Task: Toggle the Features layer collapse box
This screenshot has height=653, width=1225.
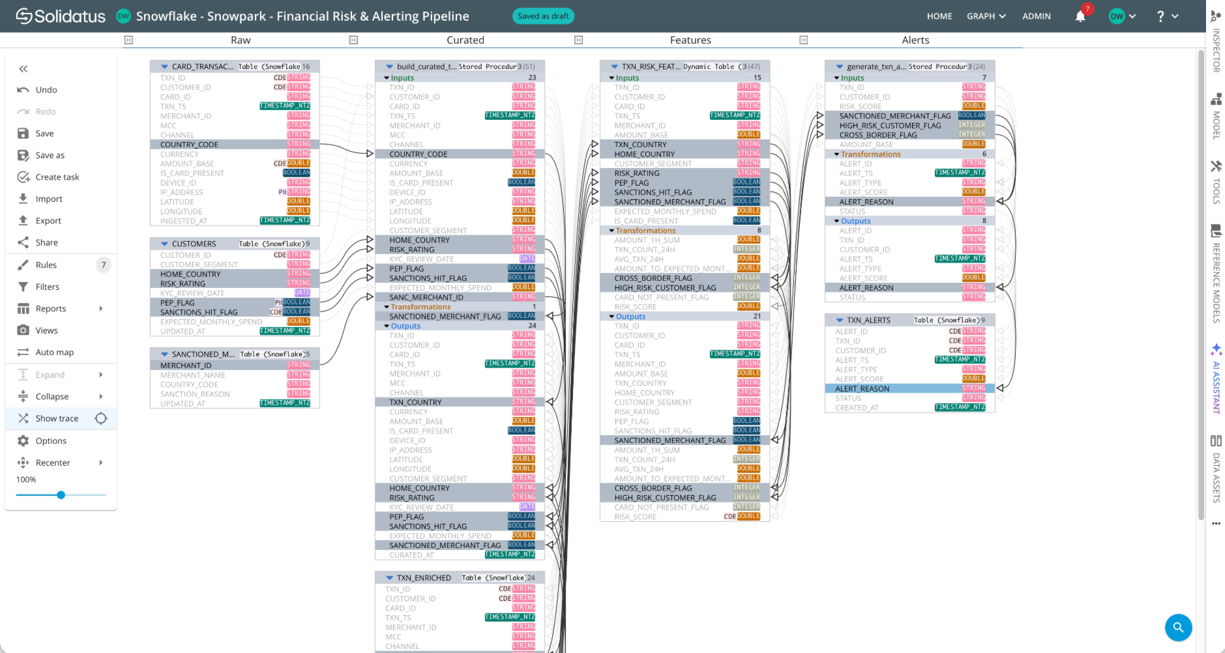Action: pyautogui.click(x=578, y=40)
